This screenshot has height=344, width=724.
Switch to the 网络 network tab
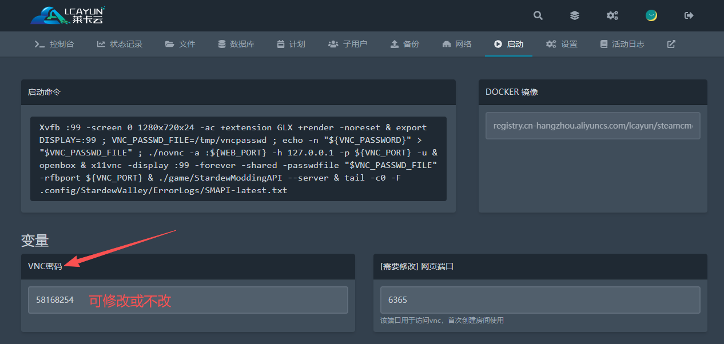[x=457, y=44]
